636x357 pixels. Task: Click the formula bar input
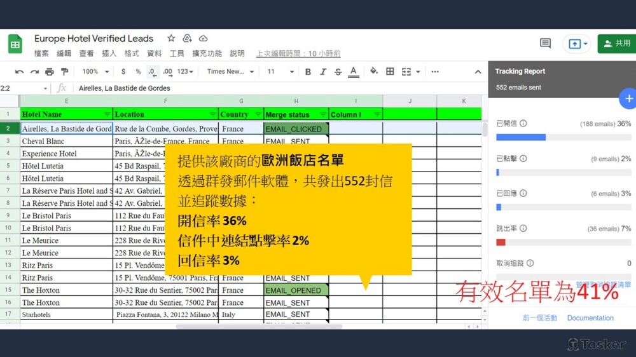pyautogui.click(x=280, y=88)
